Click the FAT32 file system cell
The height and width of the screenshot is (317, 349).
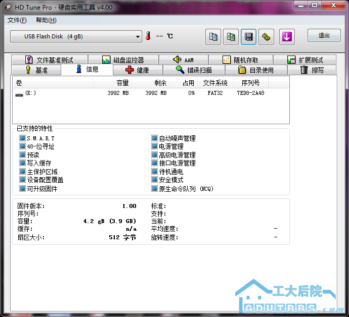click(x=215, y=93)
